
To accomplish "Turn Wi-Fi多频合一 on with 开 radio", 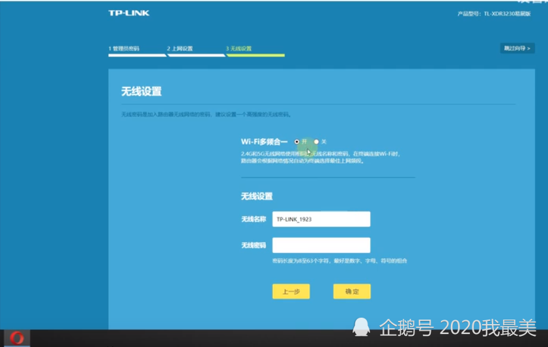I will point(296,142).
